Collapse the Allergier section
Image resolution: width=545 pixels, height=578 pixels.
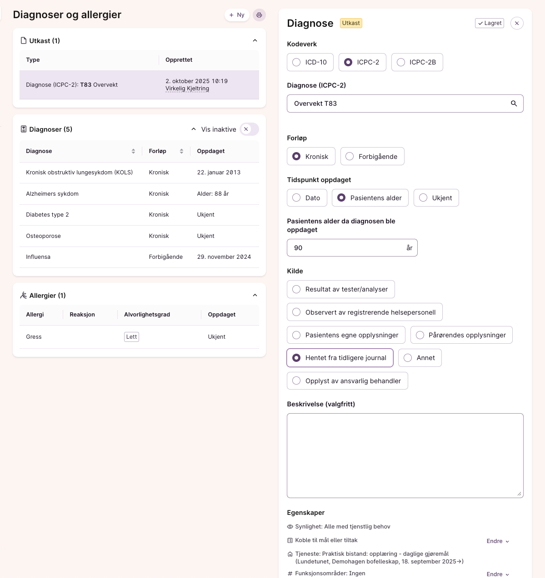pos(255,296)
